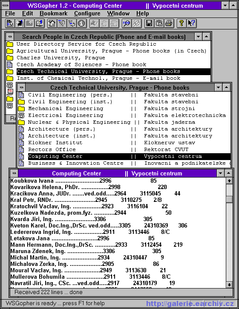Show item info with the 'i' icon
Viewport: 239px width, 309px height.
pyautogui.click(x=82, y=23)
